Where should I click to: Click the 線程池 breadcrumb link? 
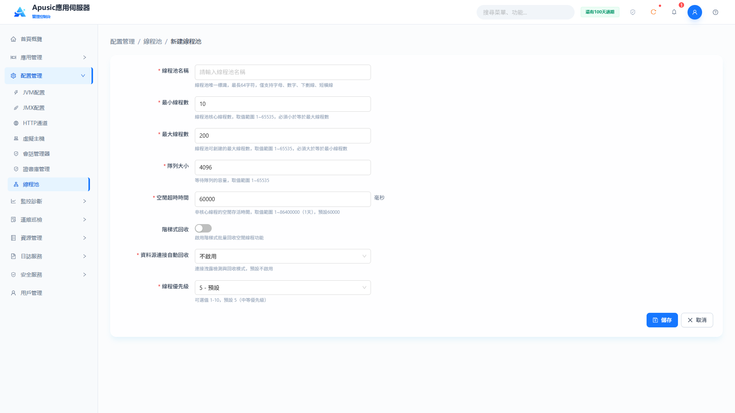coord(153,41)
